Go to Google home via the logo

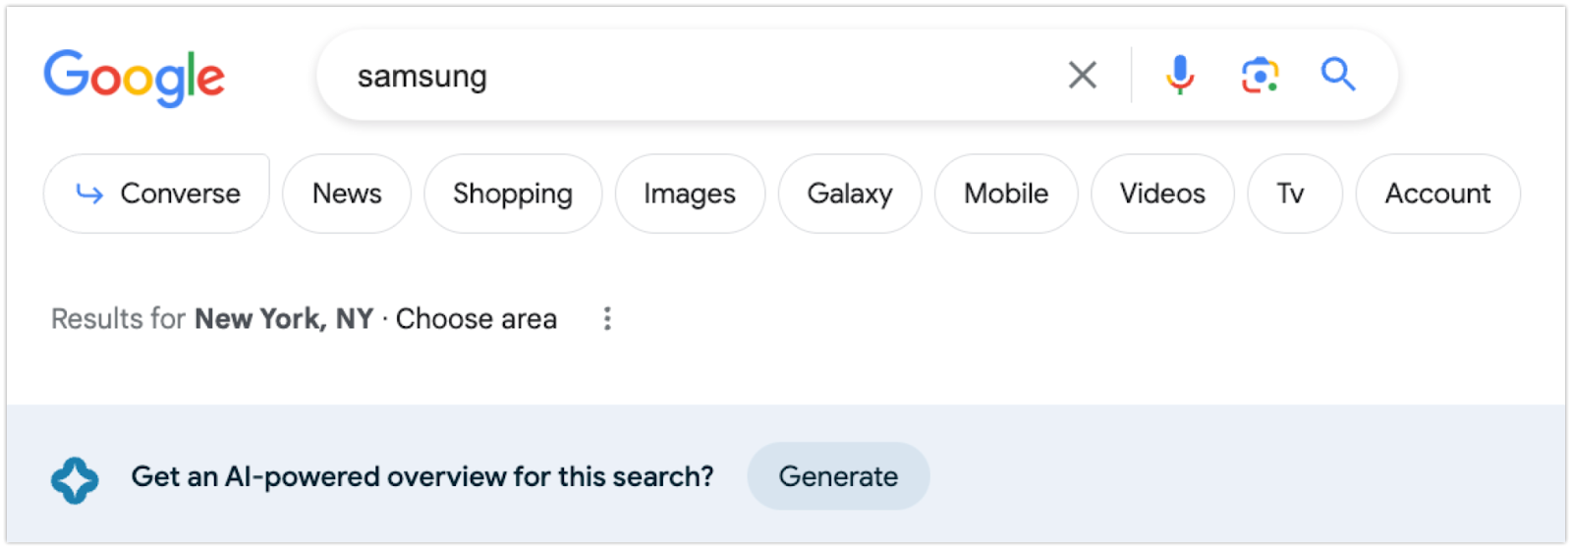135,78
